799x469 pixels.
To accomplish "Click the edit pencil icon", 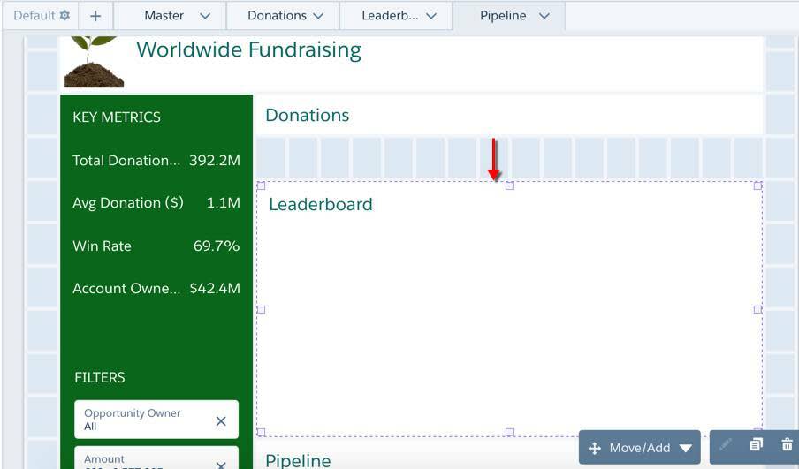I will point(725,444).
